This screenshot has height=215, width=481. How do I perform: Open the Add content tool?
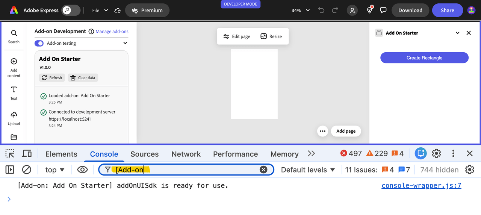coord(14,67)
